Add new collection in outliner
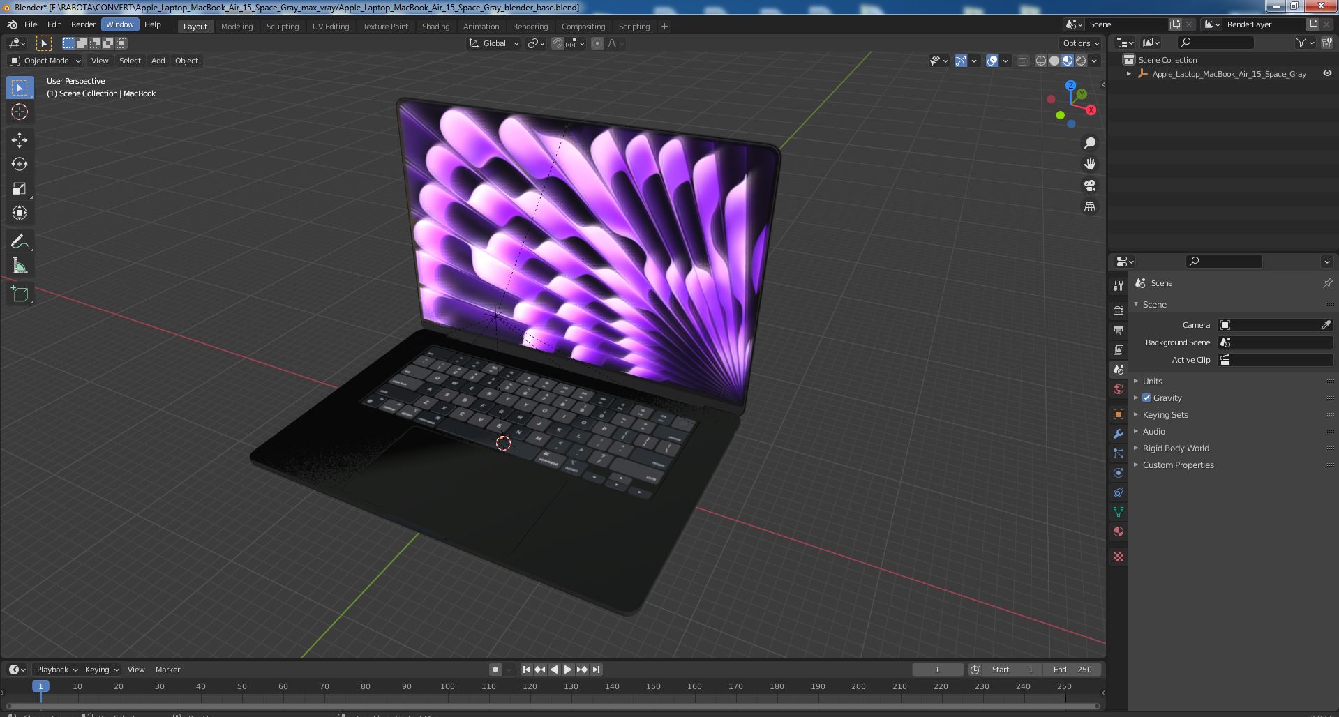 1327,43
